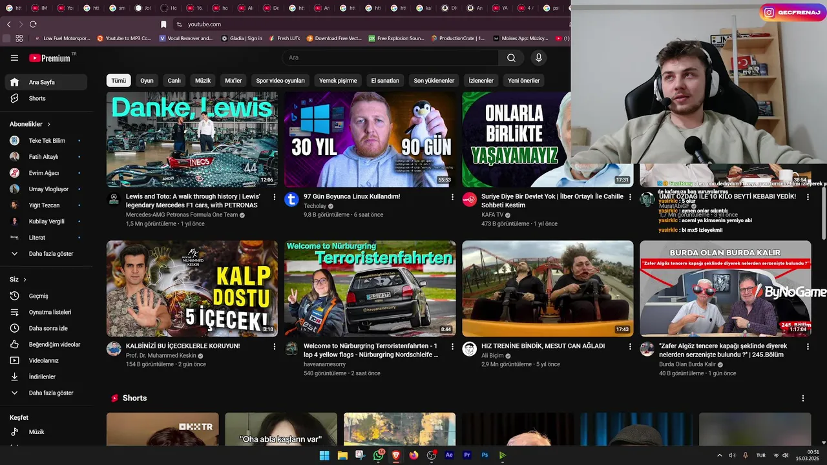Screen dimensions: 827x465
Task: Open Oynatma listeleri in sidebar
Action: [x=46, y=312]
